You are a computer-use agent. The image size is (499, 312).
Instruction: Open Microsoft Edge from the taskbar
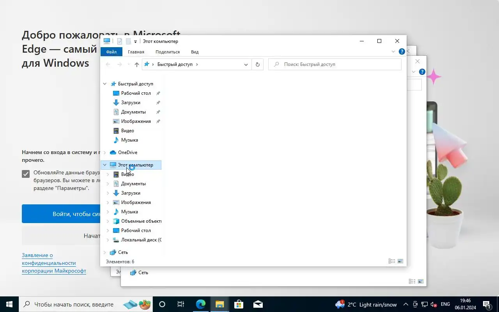200,304
